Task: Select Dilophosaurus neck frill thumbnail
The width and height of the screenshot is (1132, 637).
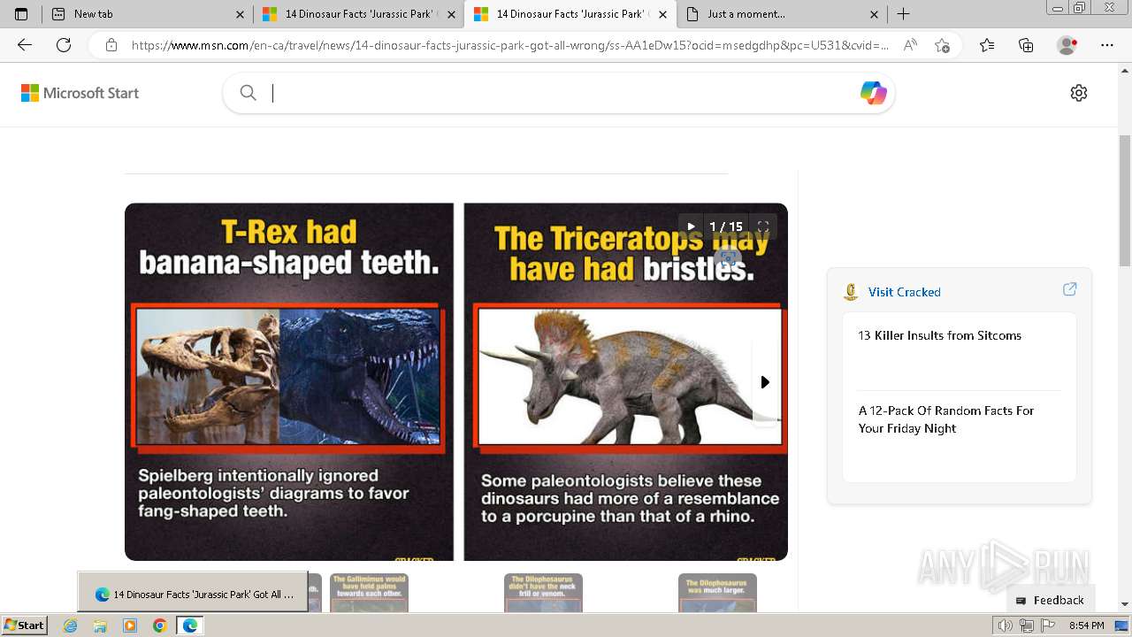Action: (x=543, y=593)
